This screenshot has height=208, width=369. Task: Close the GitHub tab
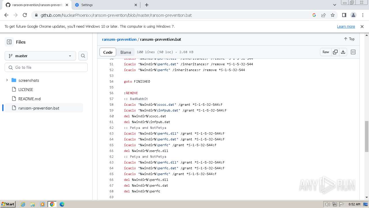[x=67, y=5]
